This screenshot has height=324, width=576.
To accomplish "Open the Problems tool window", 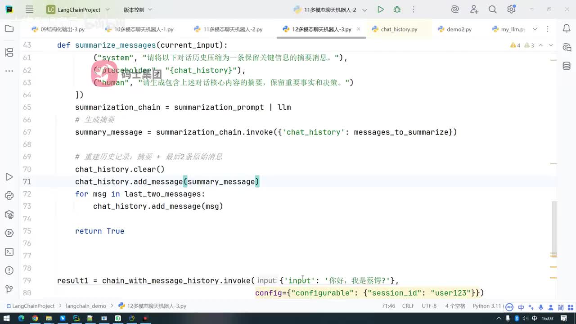I will tap(9, 270).
